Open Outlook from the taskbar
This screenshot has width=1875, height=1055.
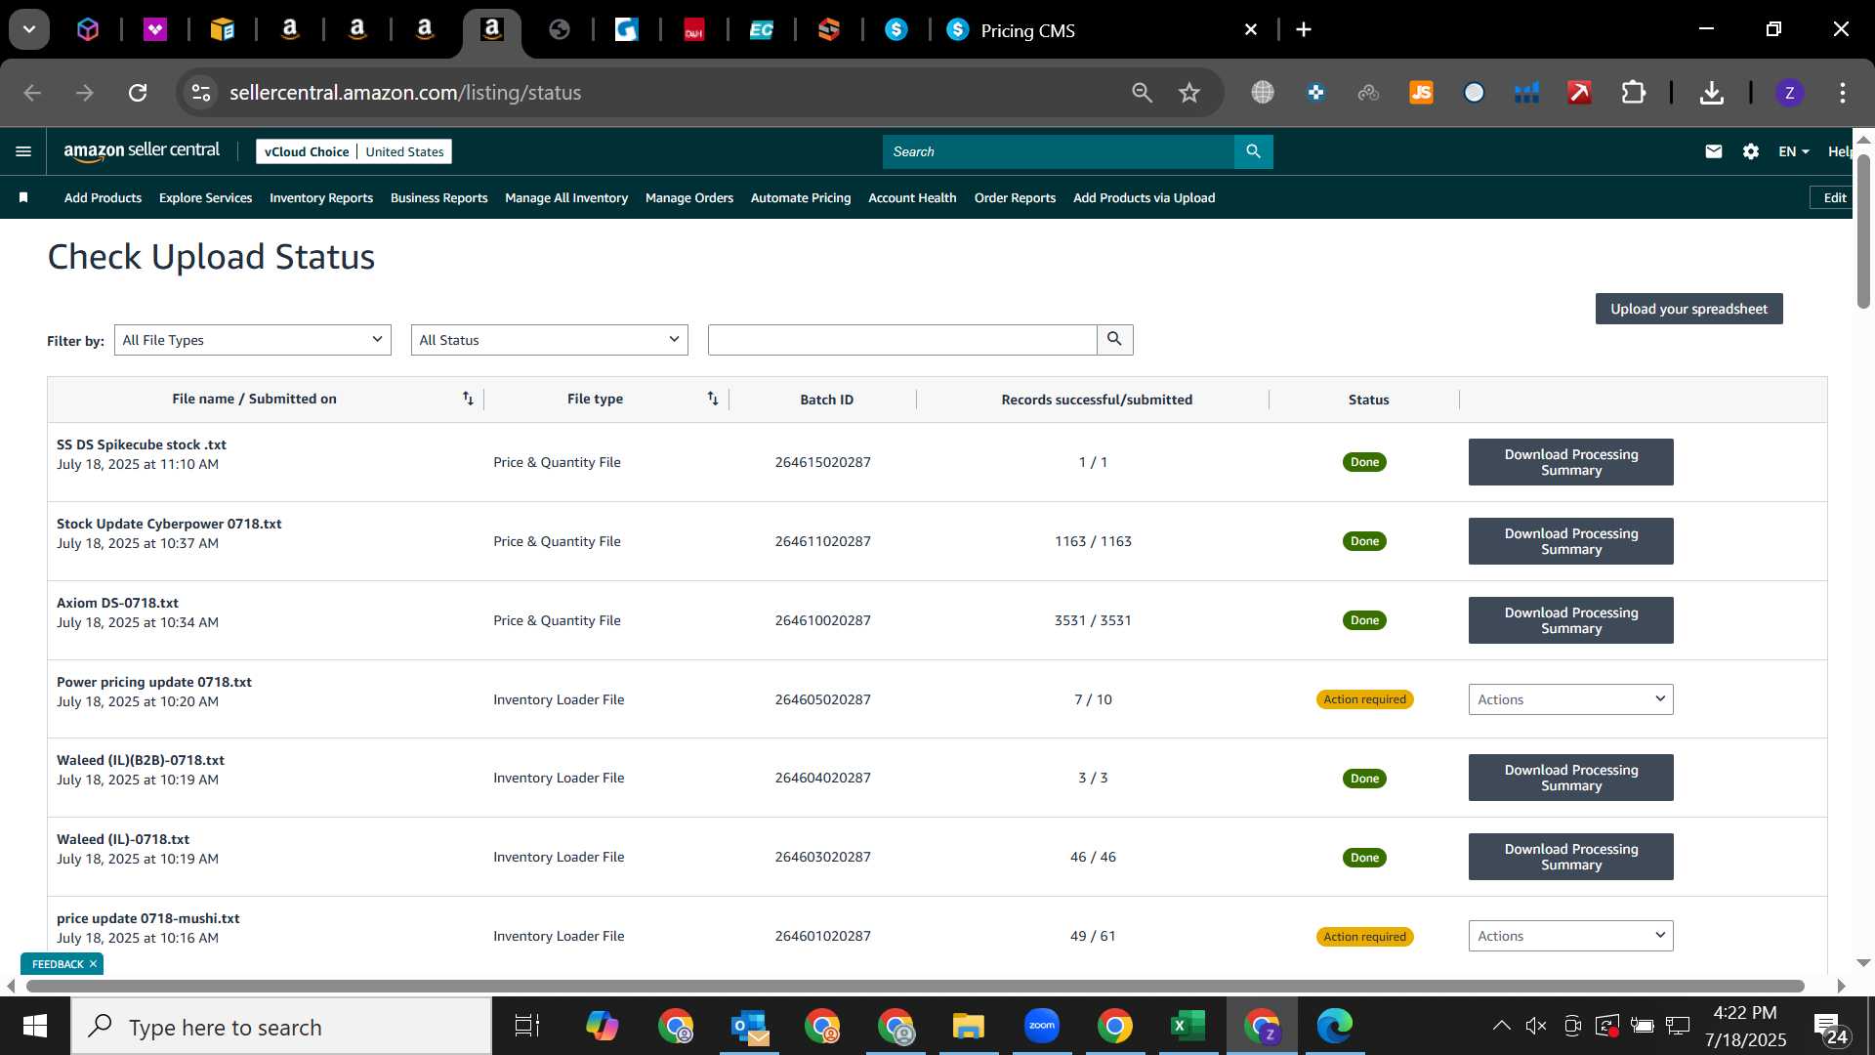749,1026
